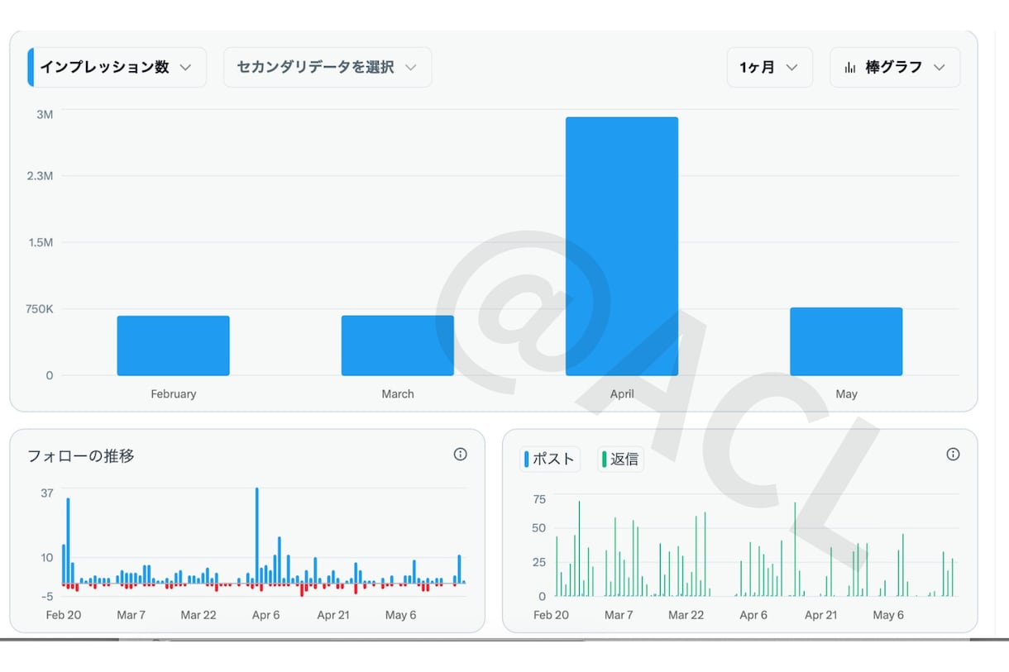Click the 750K axis label
This screenshot has width=1009, height=672.
click(x=38, y=309)
